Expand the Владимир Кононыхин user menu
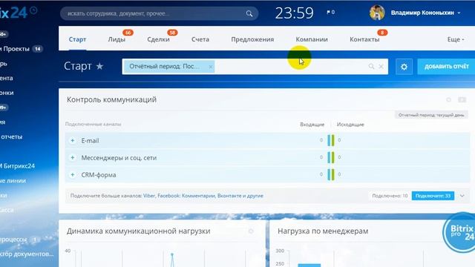 point(459,13)
